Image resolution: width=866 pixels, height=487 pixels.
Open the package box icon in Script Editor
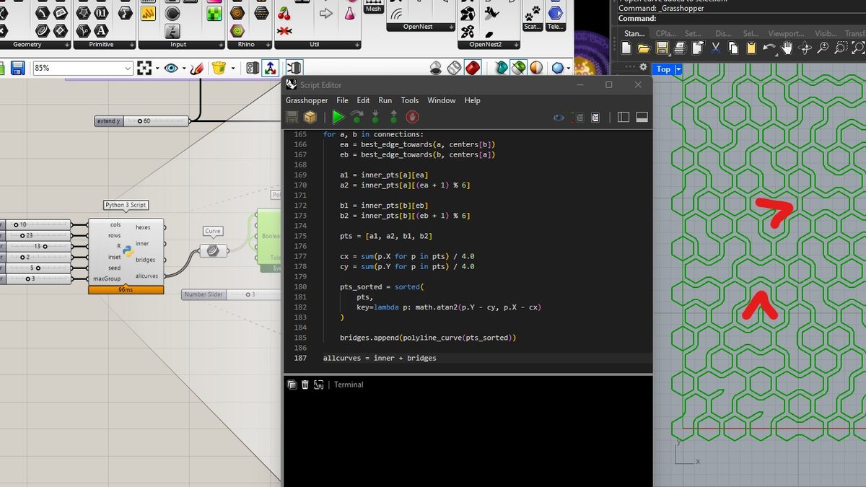coord(310,117)
